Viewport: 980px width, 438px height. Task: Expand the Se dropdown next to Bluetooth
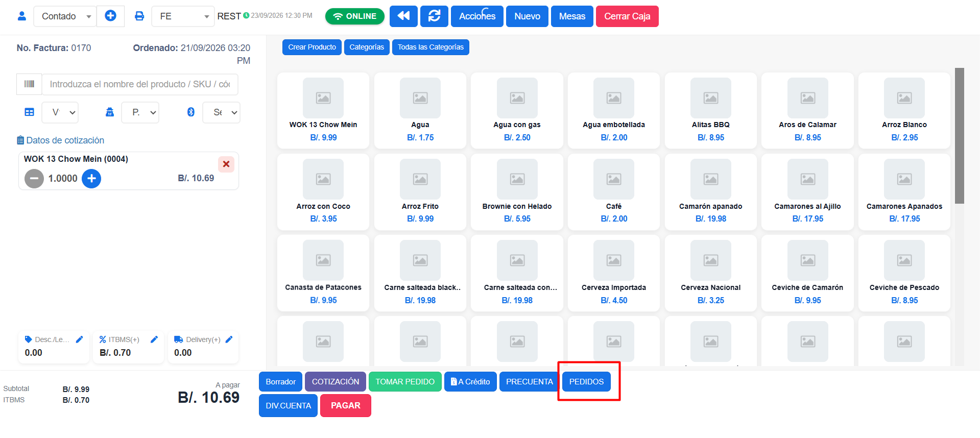[221, 112]
